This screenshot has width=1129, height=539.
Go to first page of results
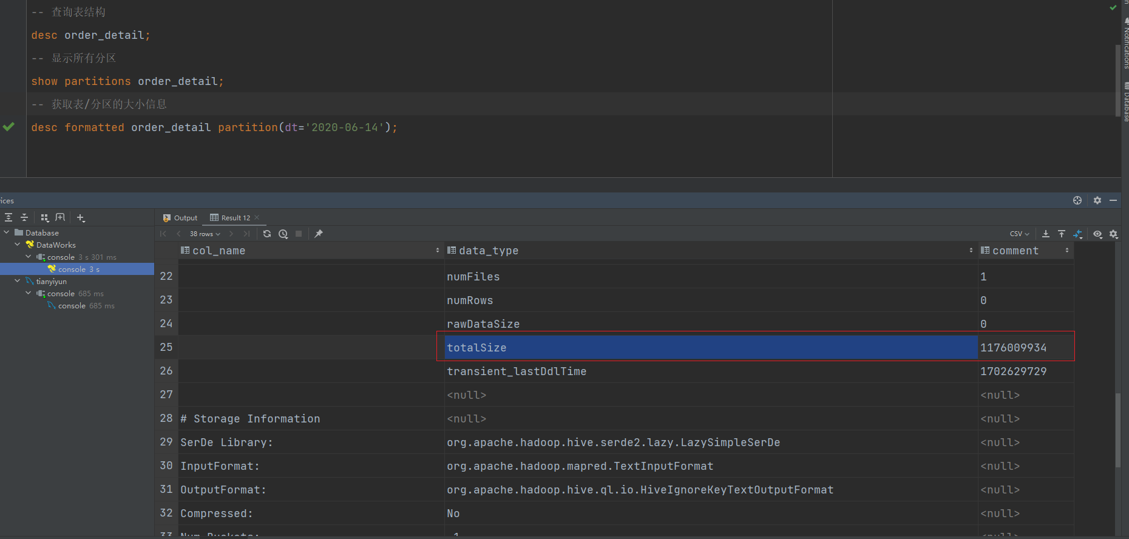click(x=163, y=234)
